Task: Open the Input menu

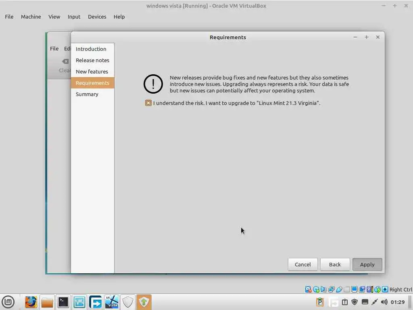Action: point(74,17)
